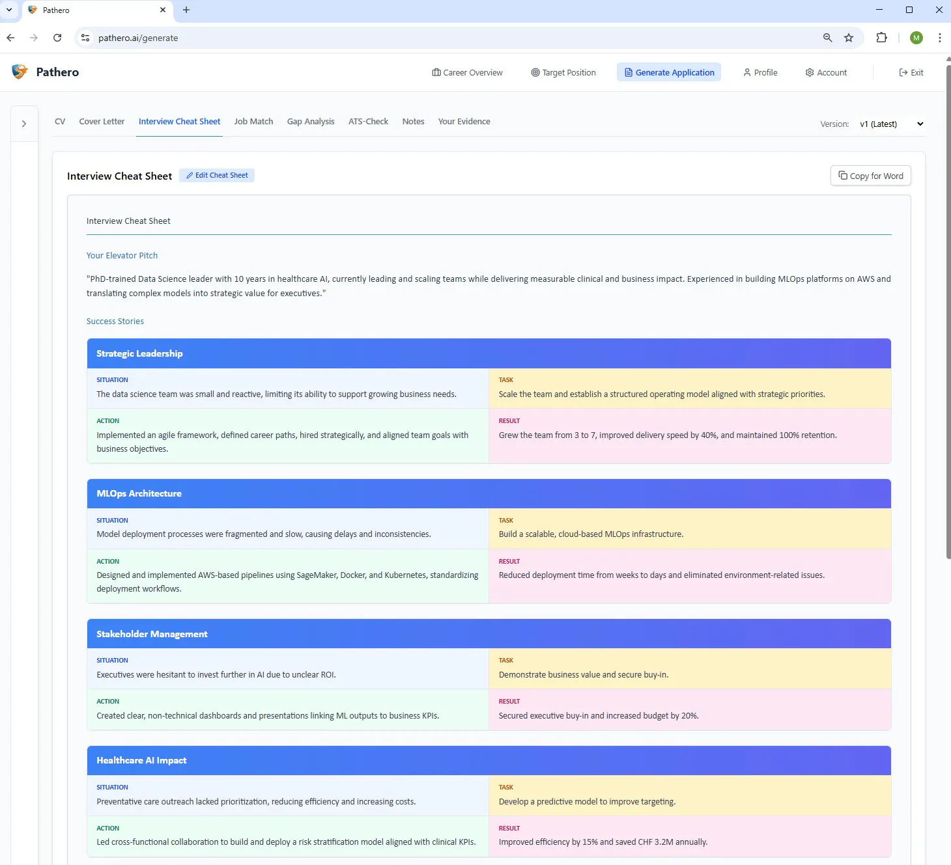Click the Pathero brand name
Screen dimensions: 951x865
tap(57, 72)
